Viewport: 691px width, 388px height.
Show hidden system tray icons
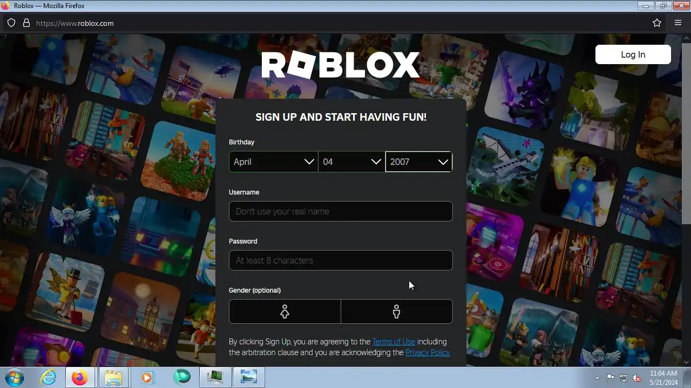597,378
